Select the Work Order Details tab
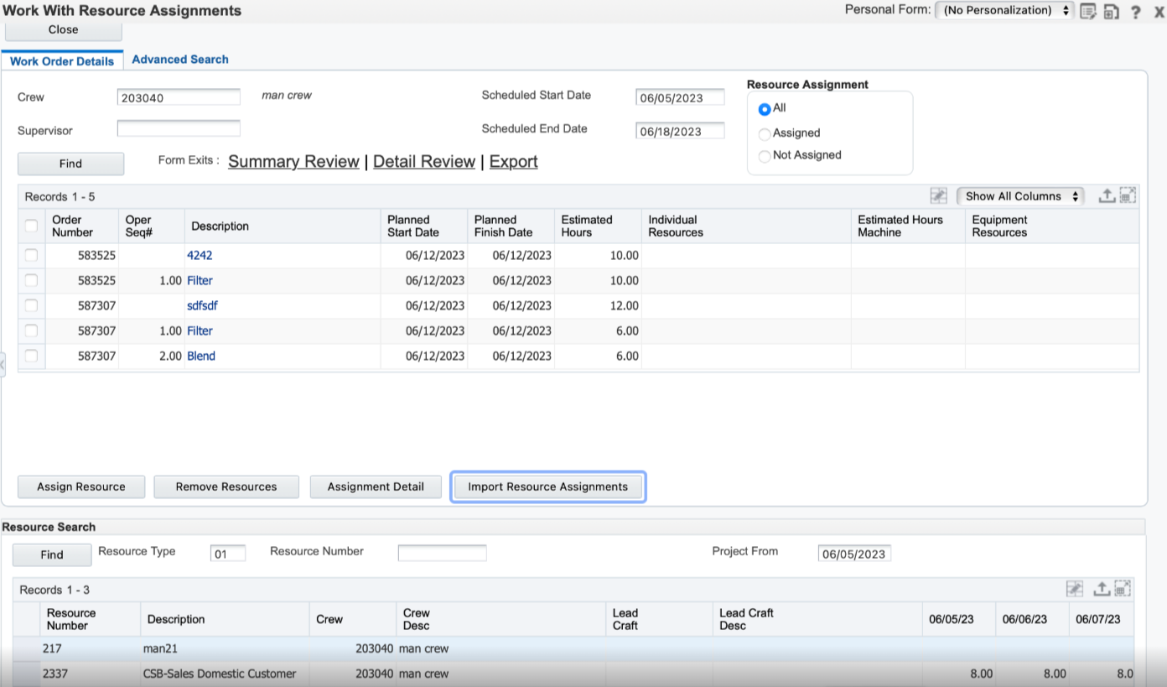1167x687 pixels. (x=62, y=61)
